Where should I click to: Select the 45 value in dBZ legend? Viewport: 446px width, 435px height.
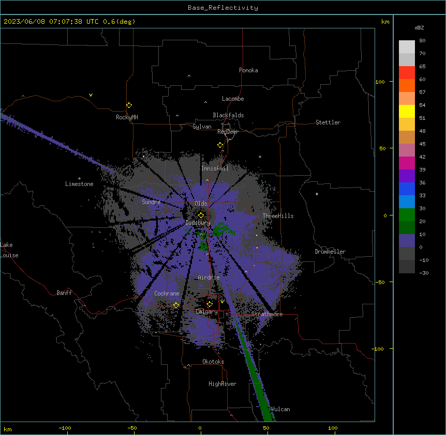click(422, 144)
